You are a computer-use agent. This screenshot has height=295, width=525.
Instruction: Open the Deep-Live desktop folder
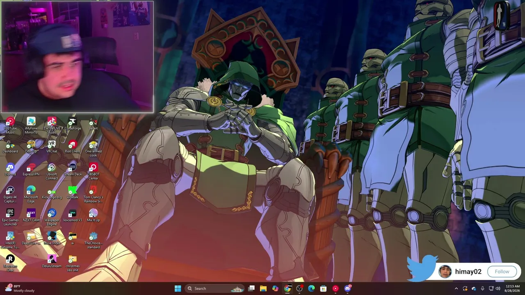tap(31, 238)
